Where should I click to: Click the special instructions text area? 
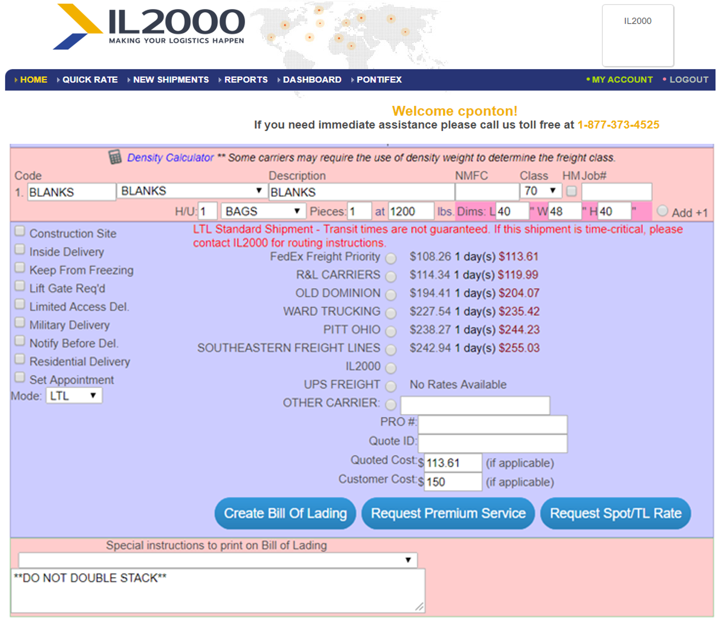click(218, 590)
